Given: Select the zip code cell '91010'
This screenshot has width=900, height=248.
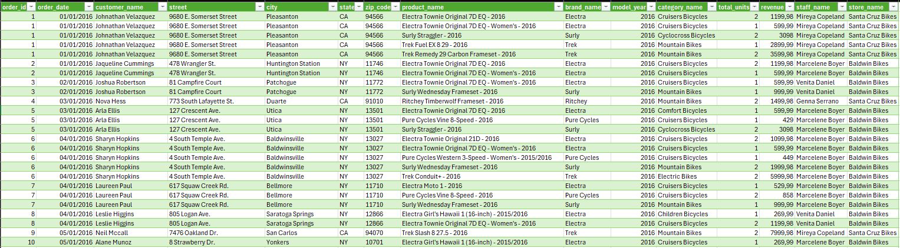Looking at the screenshot, I should [382, 101].
